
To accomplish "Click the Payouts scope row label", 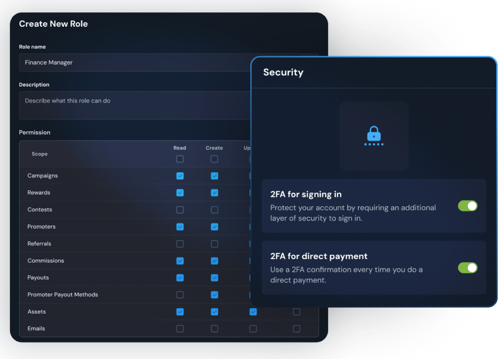I will pos(38,278).
